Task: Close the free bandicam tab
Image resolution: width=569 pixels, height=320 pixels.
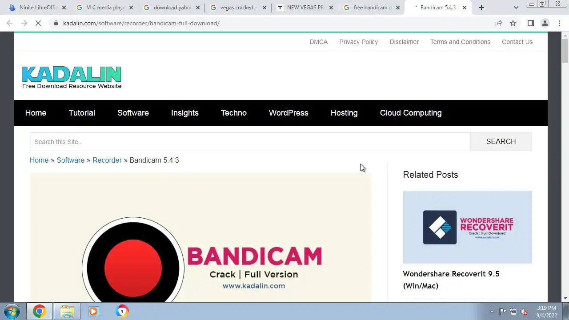Action: tap(398, 8)
